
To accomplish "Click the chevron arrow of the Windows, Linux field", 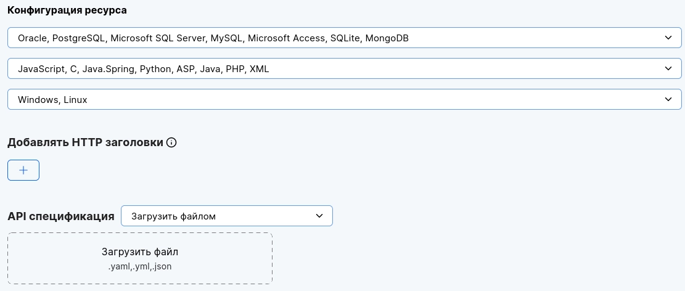I will click(669, 99).
